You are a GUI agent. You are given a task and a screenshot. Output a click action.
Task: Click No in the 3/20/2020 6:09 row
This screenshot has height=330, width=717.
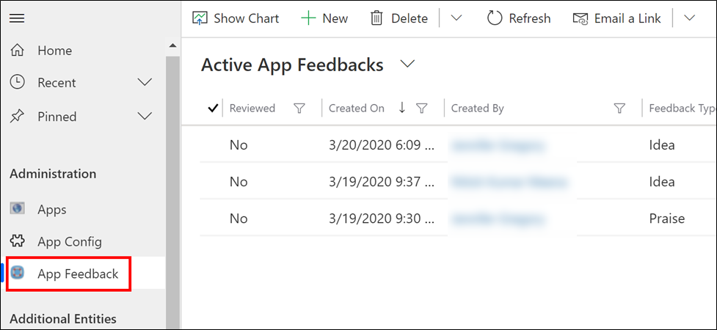tap(239, 145)
